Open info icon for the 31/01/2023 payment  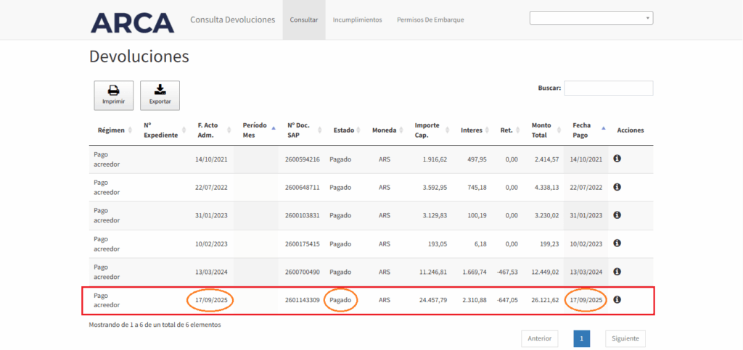[617, 215]
